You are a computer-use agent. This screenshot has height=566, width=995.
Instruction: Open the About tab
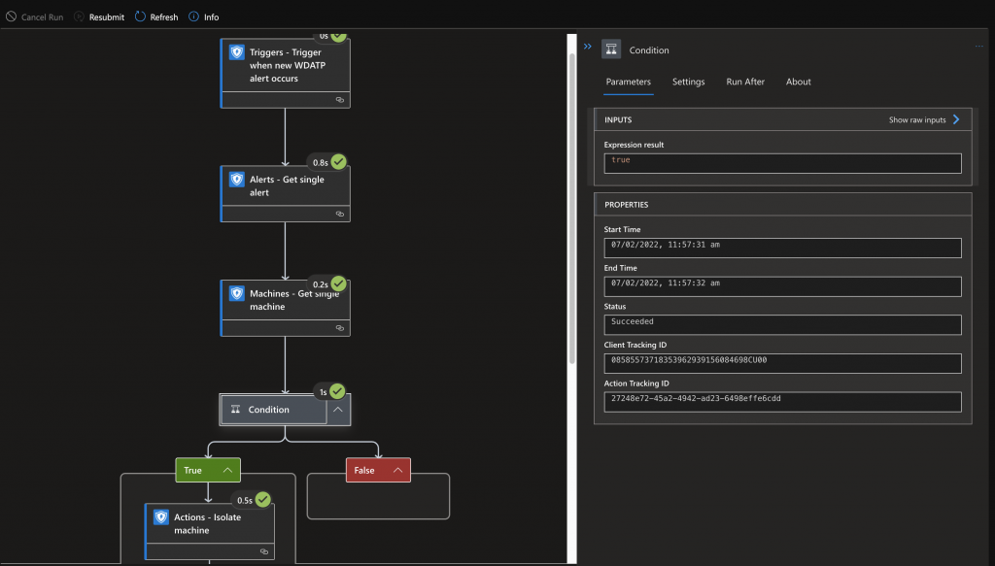point(799,82)
